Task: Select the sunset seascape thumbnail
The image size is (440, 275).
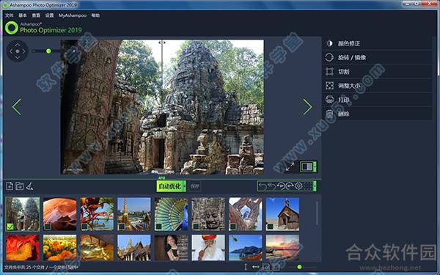Action: coord(282,248)
